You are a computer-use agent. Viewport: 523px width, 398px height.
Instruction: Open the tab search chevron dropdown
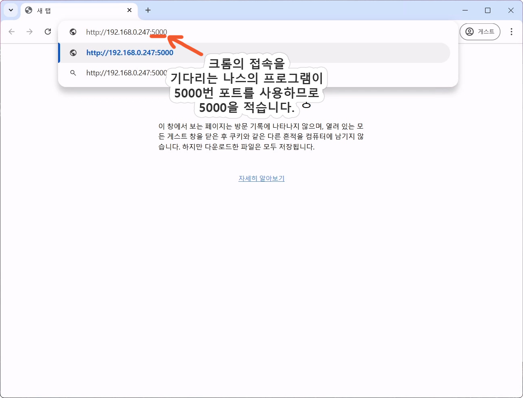click(11, 10)
